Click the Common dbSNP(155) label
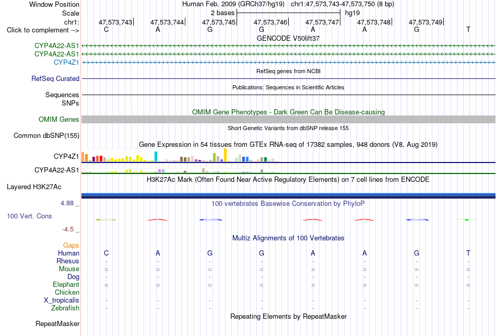Screen dimensions: 496x336 (x=46, y=135)
